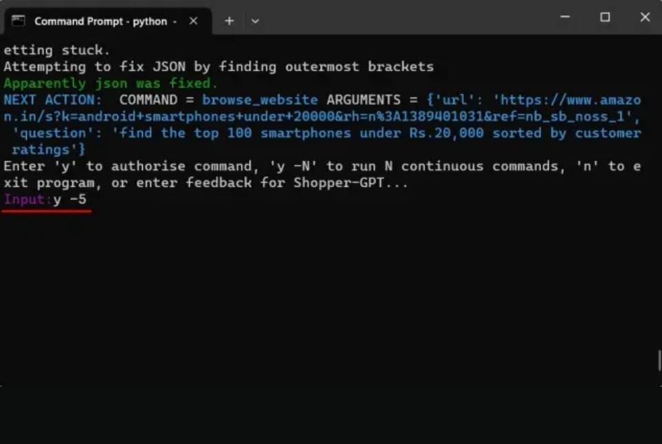Click the 'browse_website' command name
The height and width of the screenshot is (444, 662).
tap(260, 100)
